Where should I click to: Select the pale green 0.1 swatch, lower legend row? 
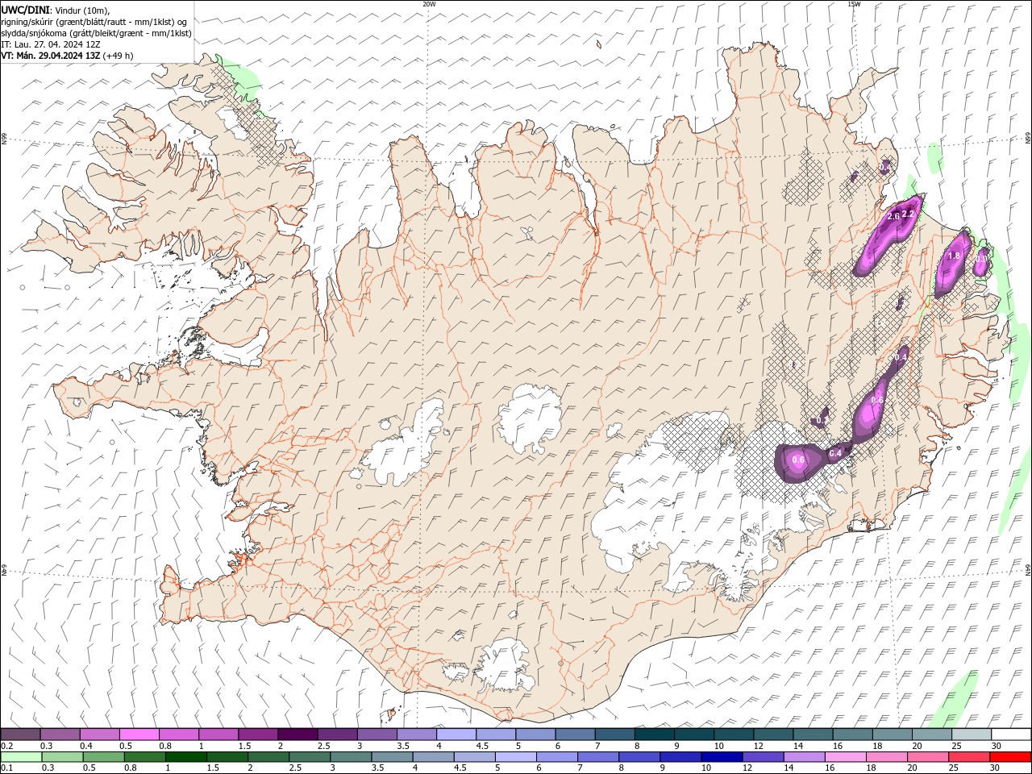pos(21,757)
